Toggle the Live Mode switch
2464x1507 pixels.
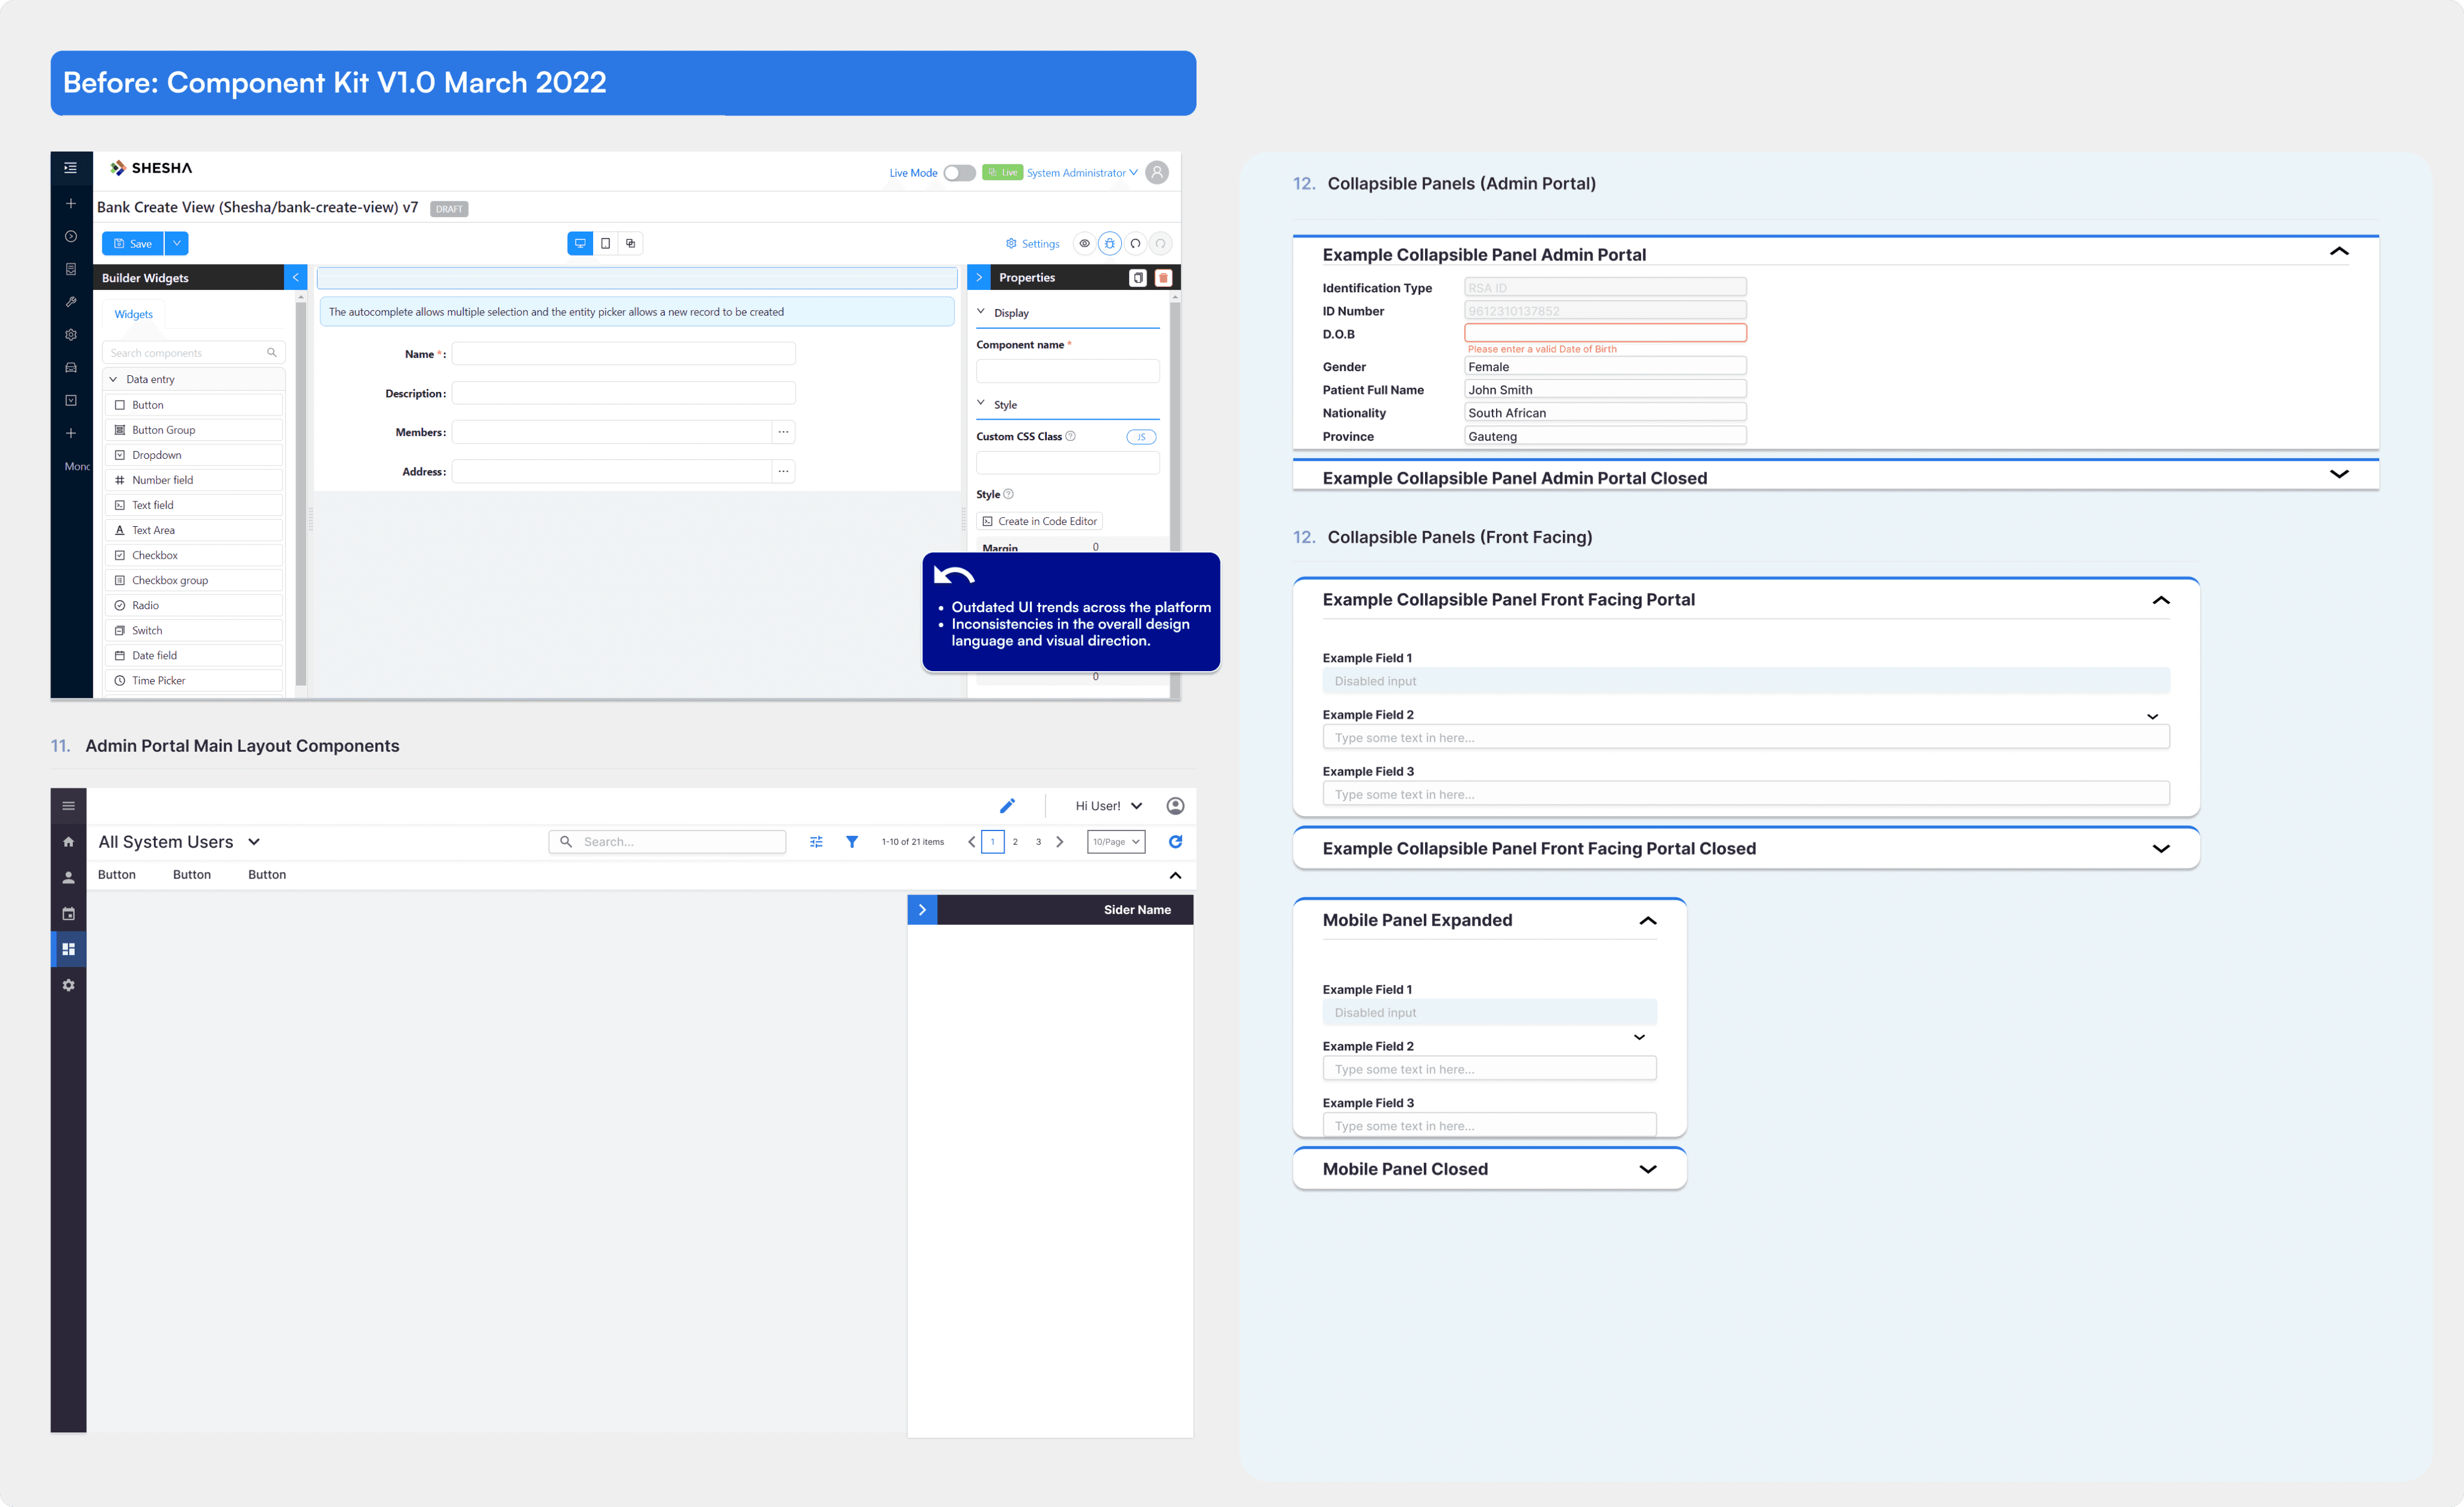[x=959, y=173]
